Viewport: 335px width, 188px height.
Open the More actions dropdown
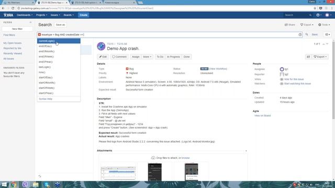click(147, 57)
